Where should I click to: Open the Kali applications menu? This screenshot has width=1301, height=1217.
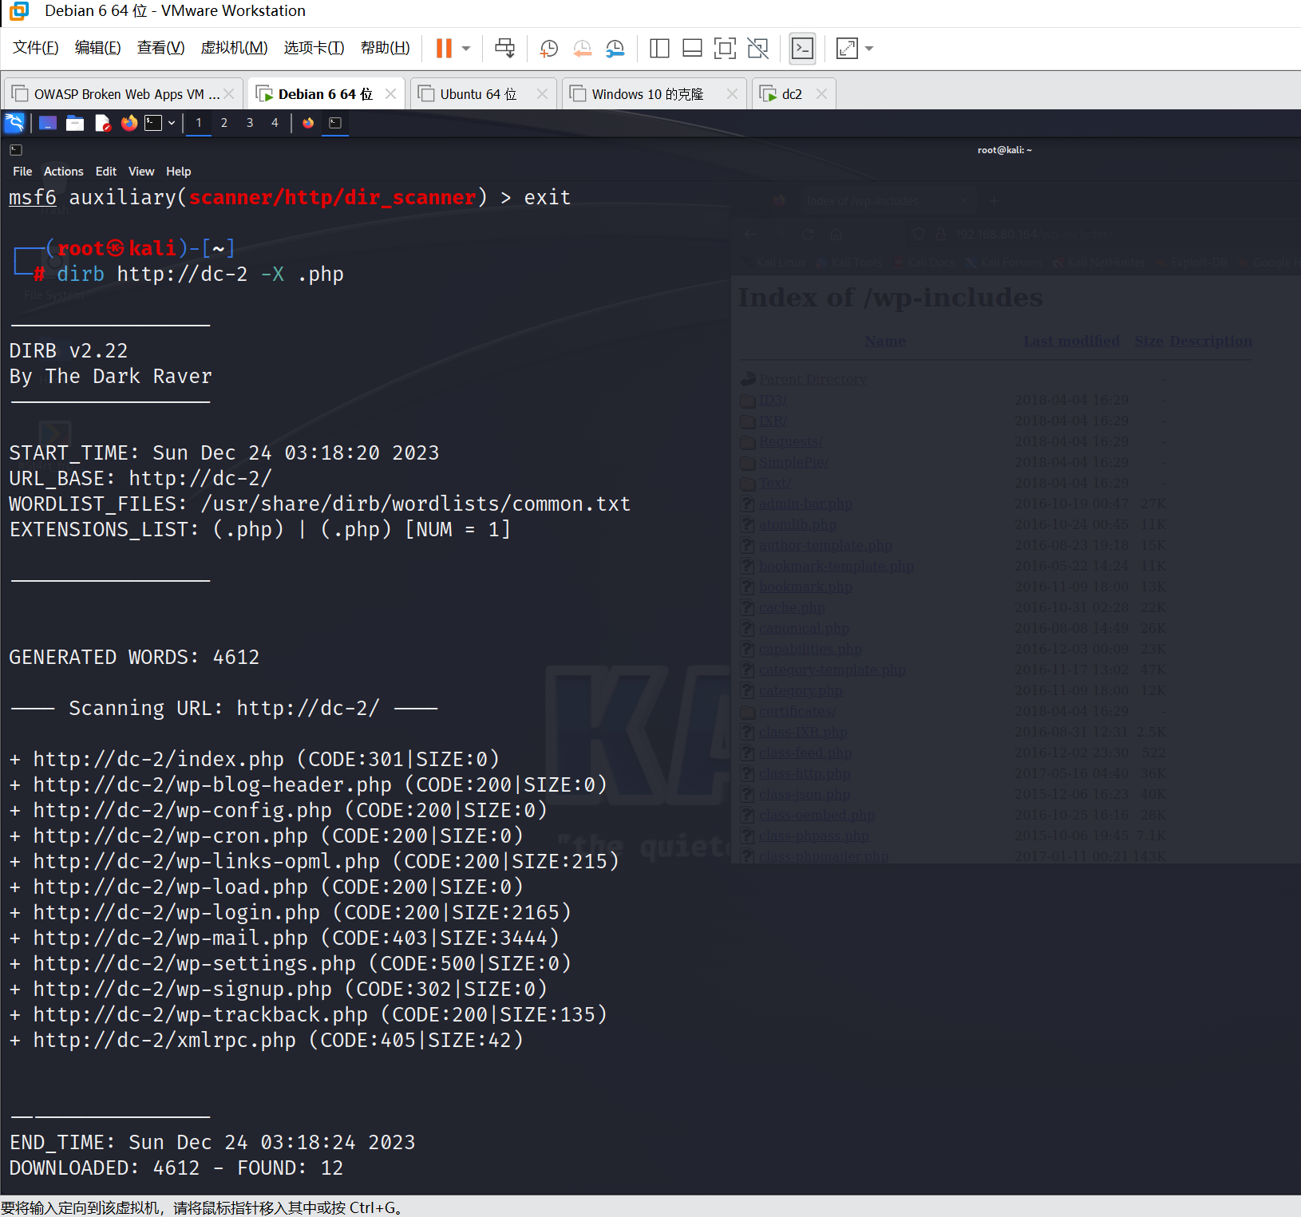[14, 123]
